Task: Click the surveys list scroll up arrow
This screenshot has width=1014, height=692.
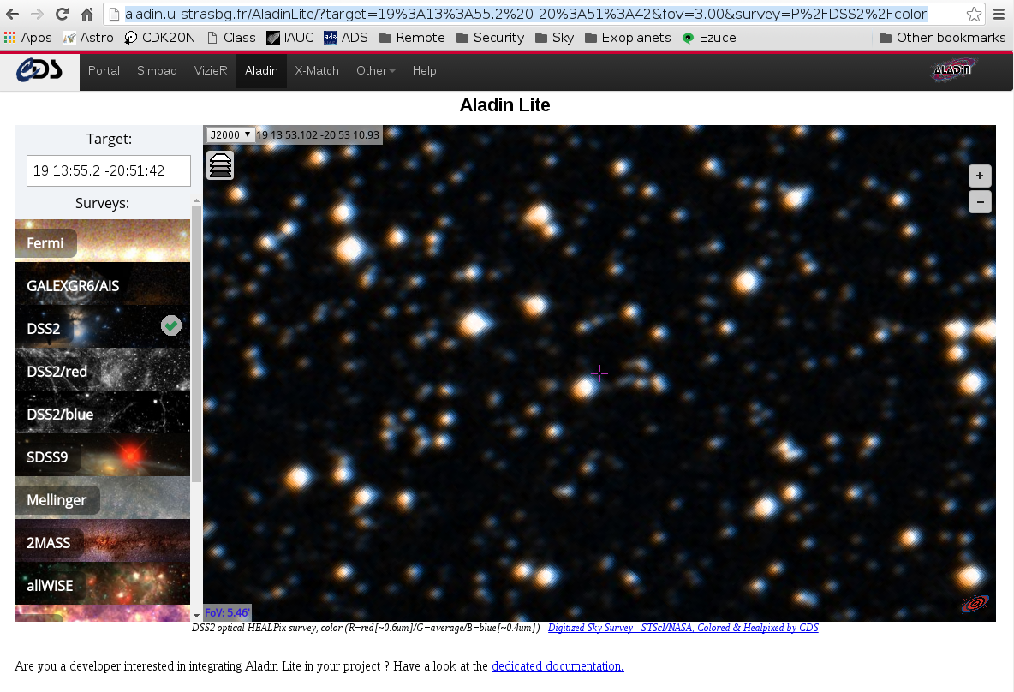Action: point(197,201)
